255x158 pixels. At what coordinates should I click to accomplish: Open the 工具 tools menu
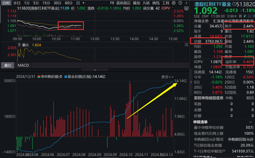[x=166, y=3]
